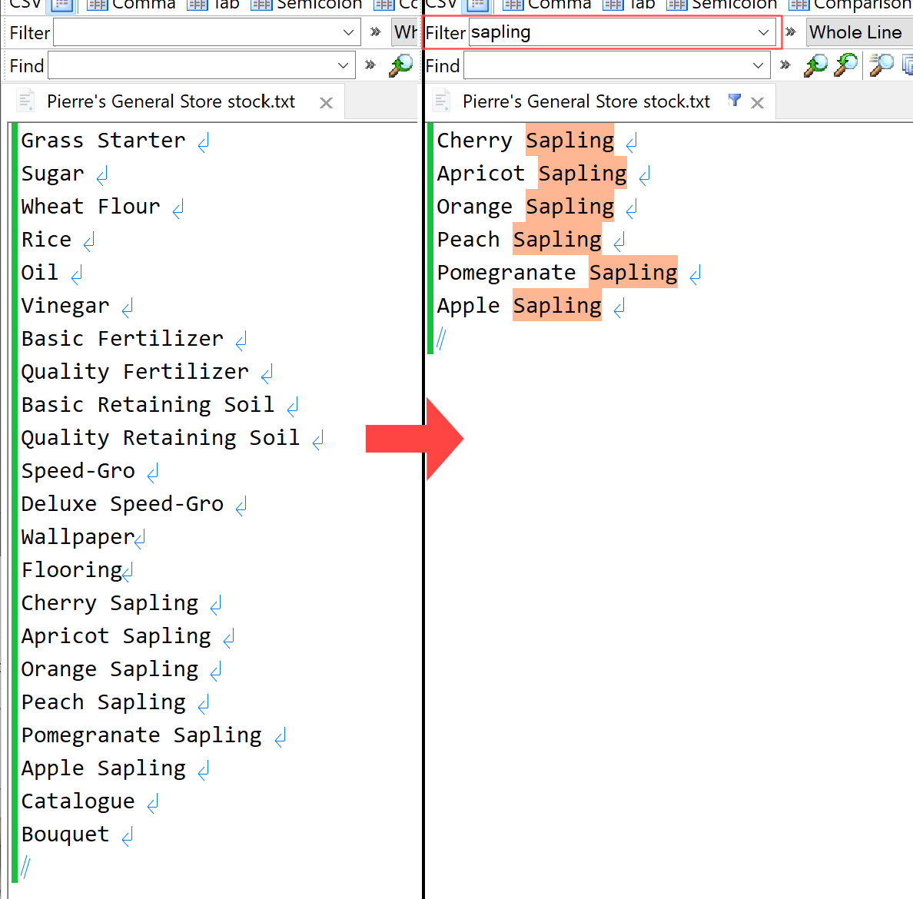This screenshot has width=913, height=899.
Task: Click the 'Speed-Gro' line below Quality Retaining Soil
Action: click(78, 471)
